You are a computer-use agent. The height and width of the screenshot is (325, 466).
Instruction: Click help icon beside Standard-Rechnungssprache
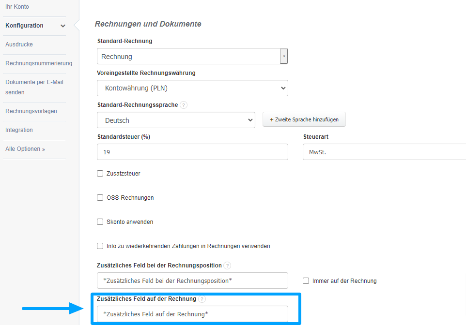click(x=184, y=105)
